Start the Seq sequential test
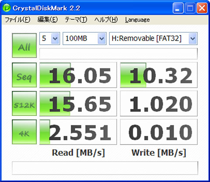 pos(24,75)
